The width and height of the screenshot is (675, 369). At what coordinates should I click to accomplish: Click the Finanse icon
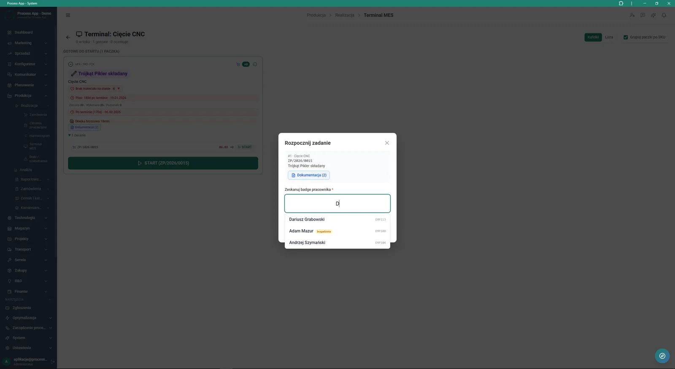(x=9, y=291)
